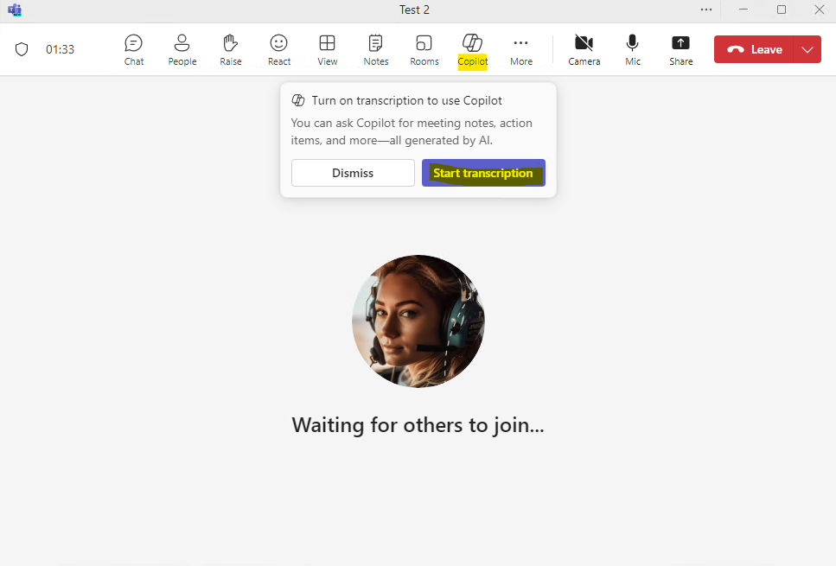Image resolution: width=836 pixels, height=566 pixels.
Task: Click the Copilot toolbar button
Action: [472, 50]
